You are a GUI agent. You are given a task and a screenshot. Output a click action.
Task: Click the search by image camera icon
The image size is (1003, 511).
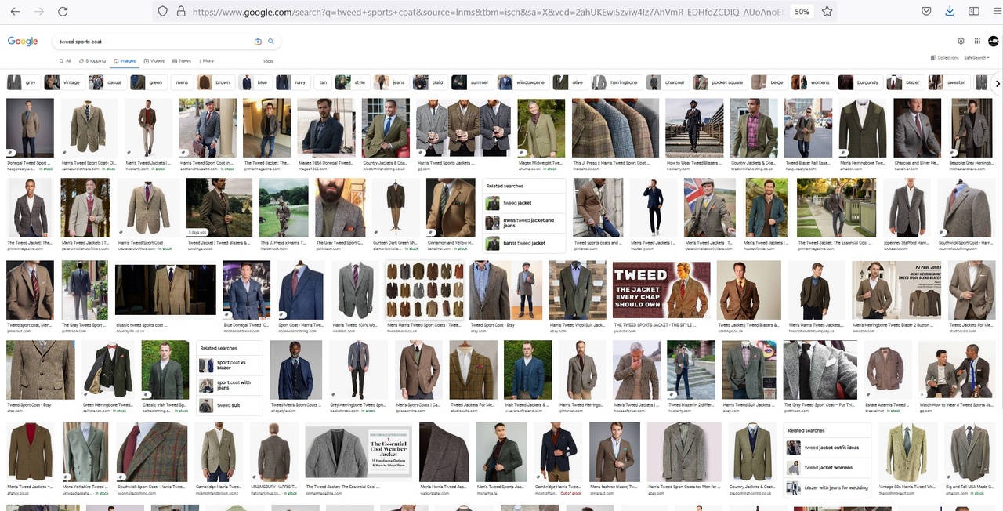click(258, 42)
